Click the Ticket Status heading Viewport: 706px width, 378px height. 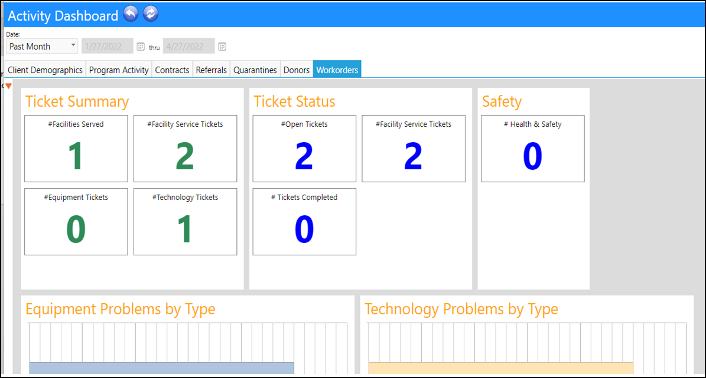[x=294, y=101]
